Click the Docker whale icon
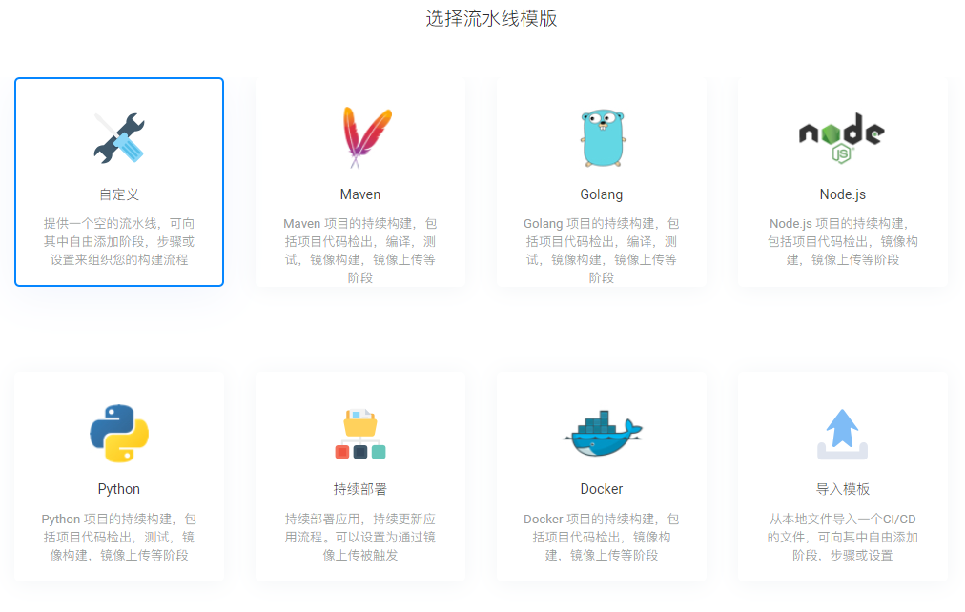The width and height of the screenshot is (965, 612). point(602,434)
